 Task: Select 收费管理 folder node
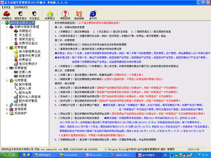[20, 47]
